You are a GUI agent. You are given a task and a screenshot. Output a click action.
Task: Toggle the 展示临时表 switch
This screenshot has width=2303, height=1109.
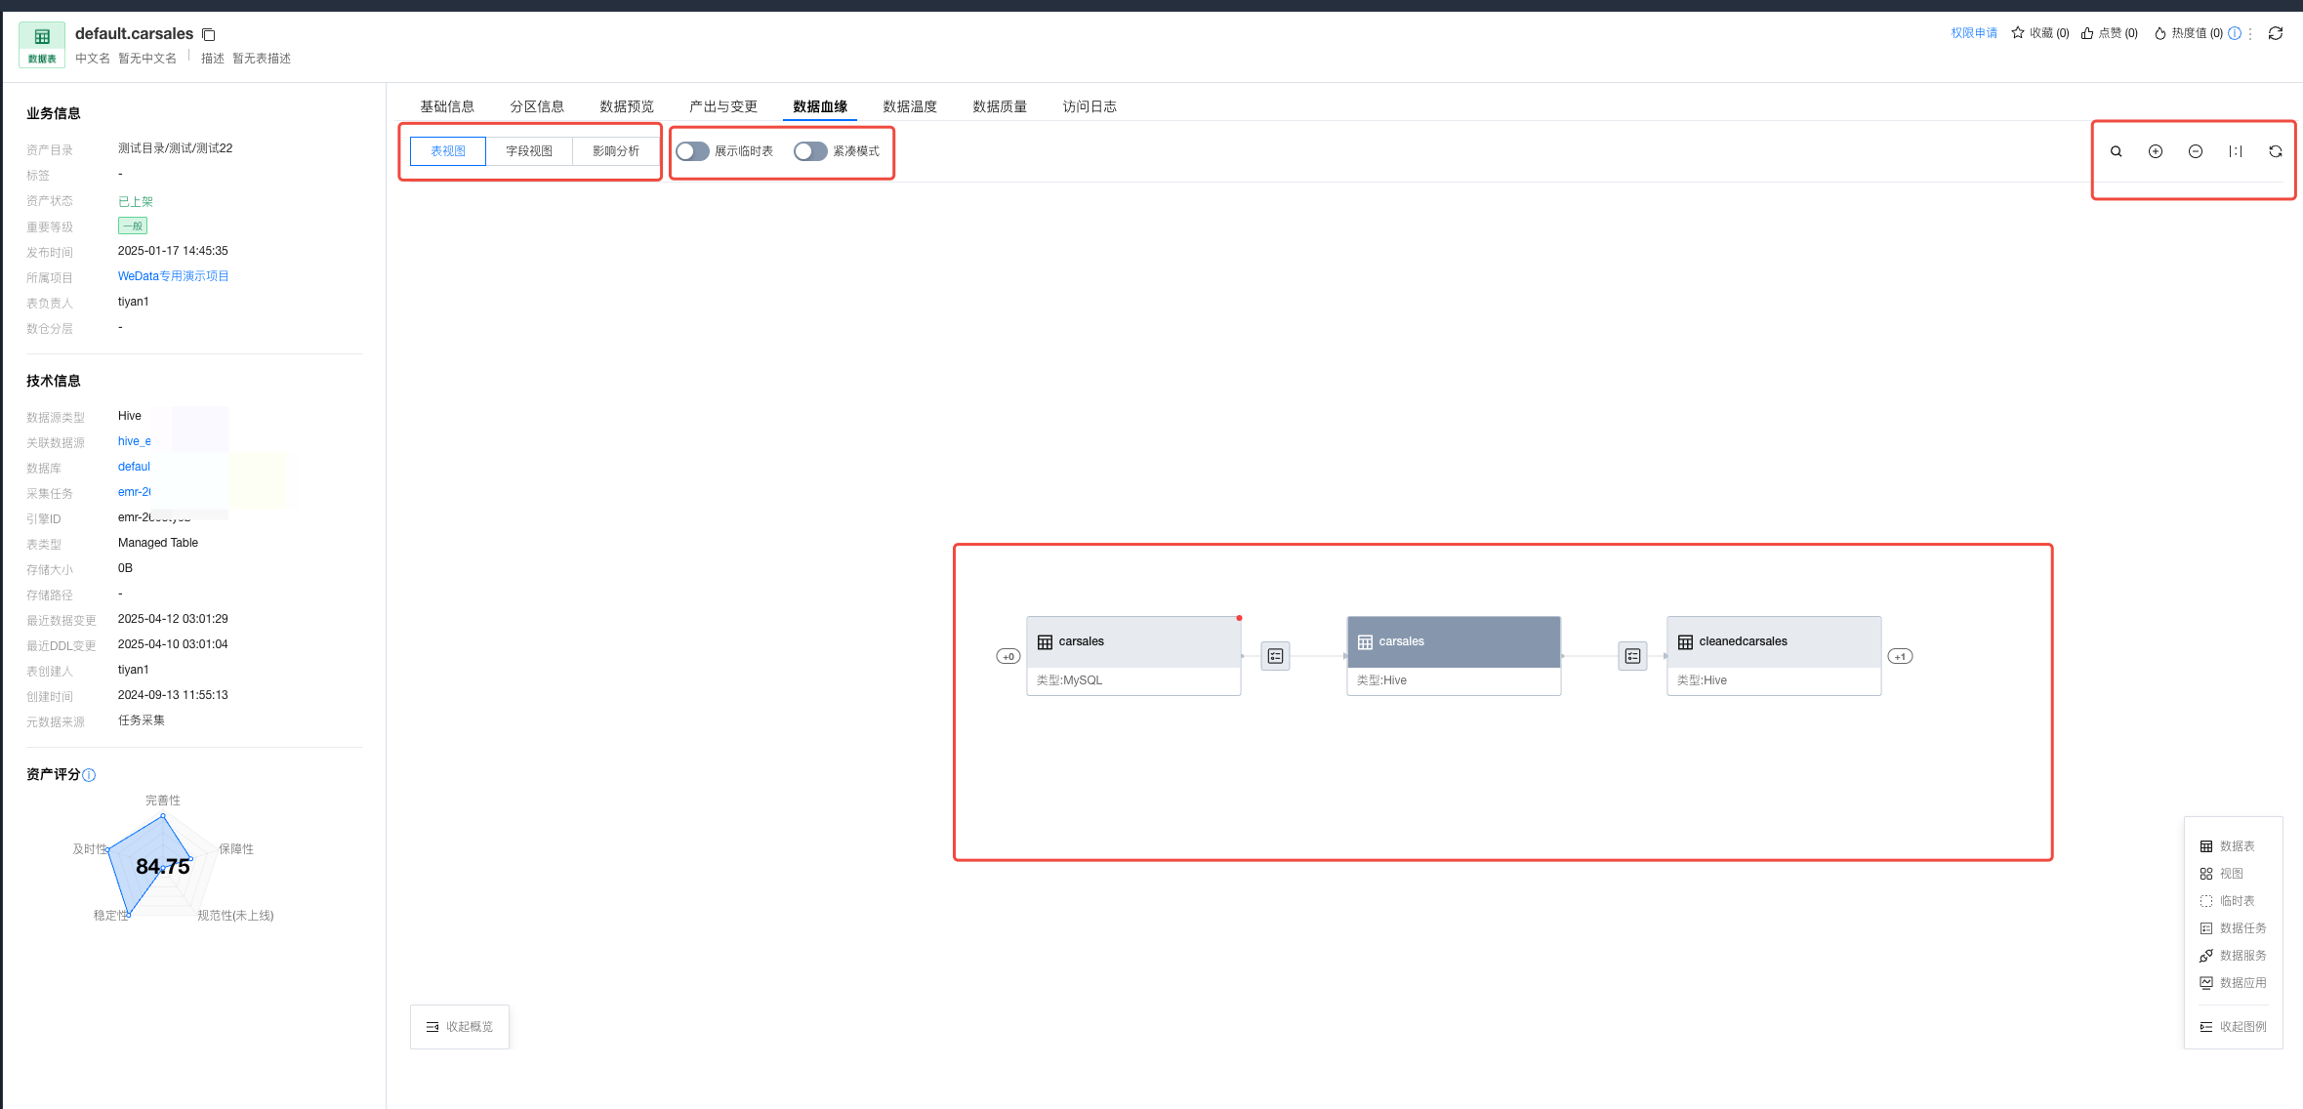coord(692,151)
